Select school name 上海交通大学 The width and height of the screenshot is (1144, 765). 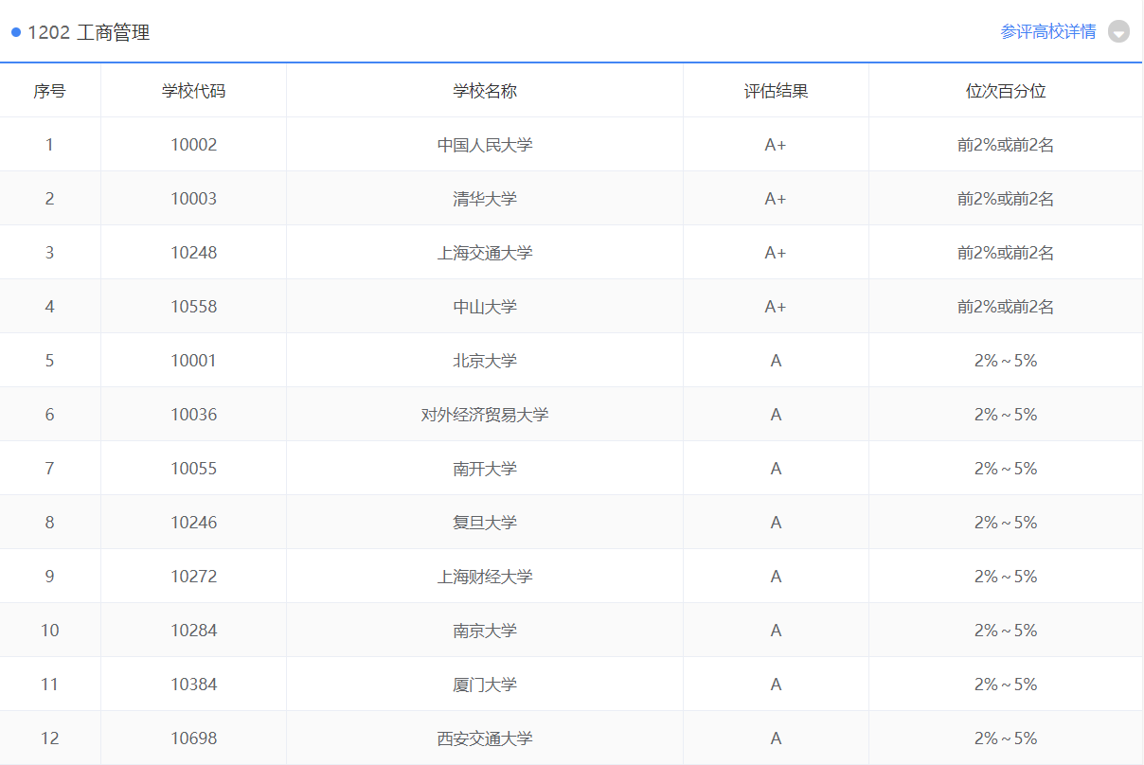click(485, 253)
